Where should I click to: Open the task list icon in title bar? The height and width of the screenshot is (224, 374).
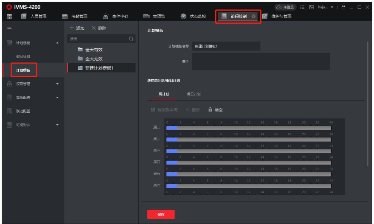click(302, 7)
